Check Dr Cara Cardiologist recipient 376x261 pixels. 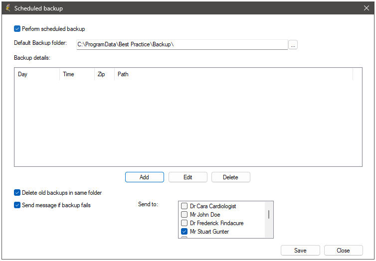click(x=184, y=206)
